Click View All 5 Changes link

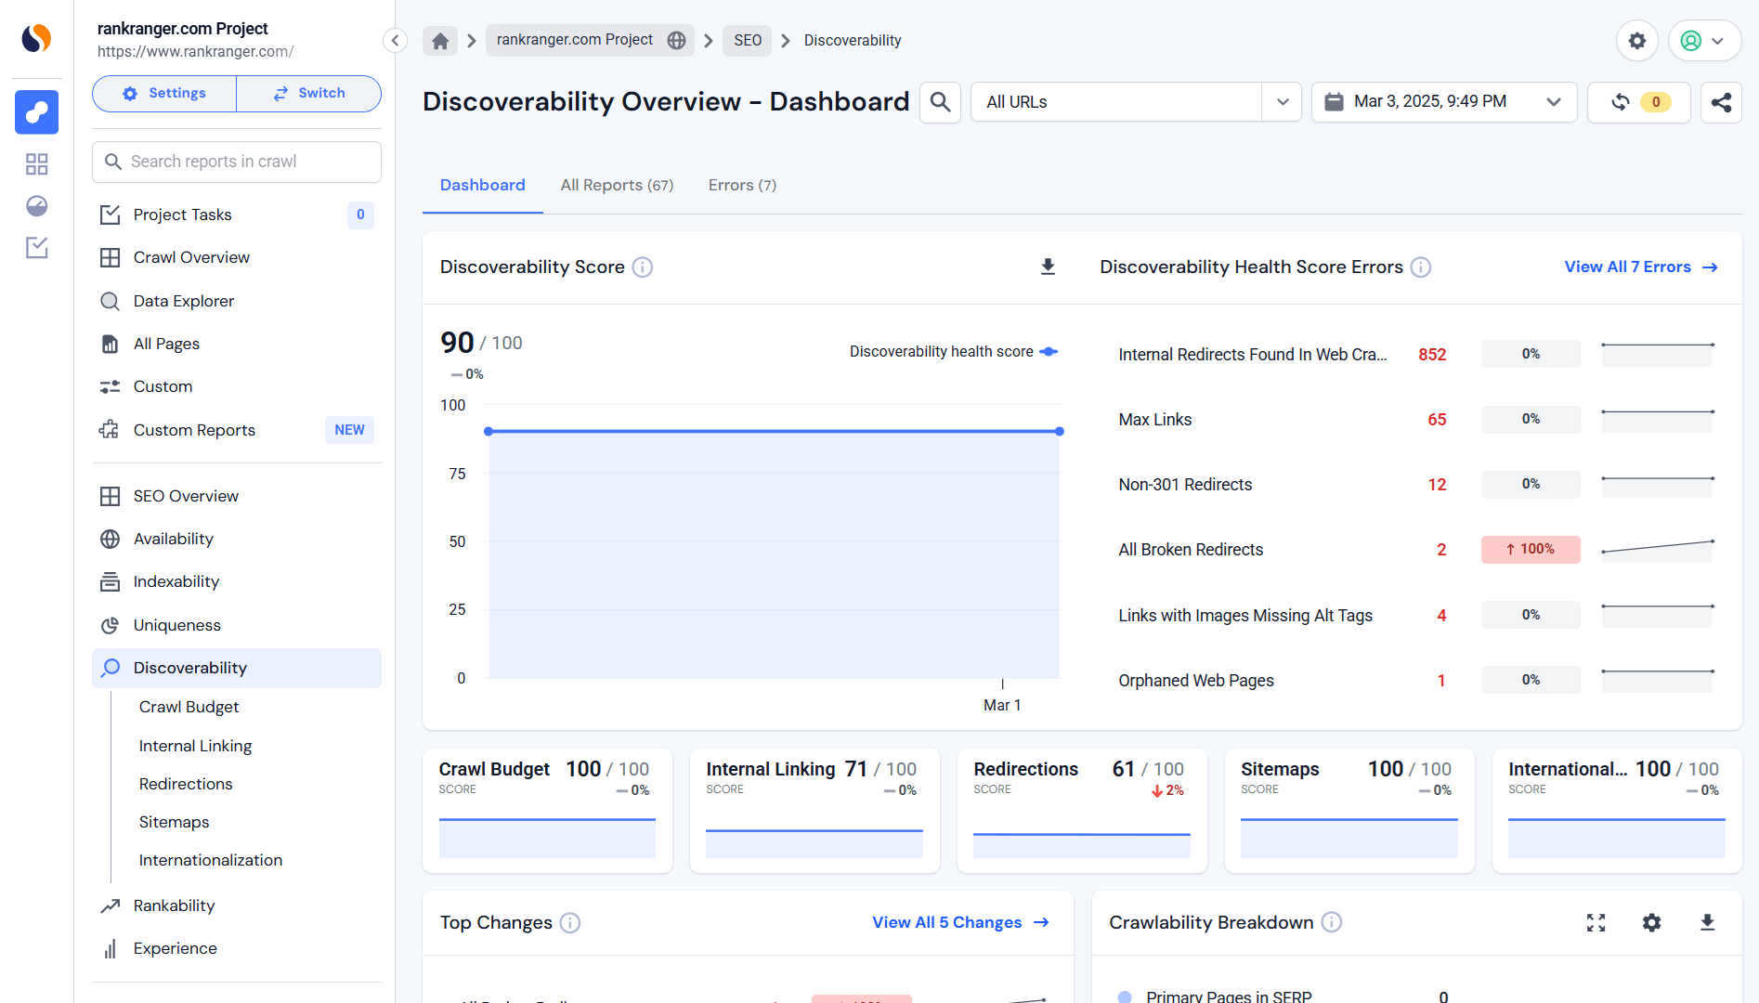[960, 923]
